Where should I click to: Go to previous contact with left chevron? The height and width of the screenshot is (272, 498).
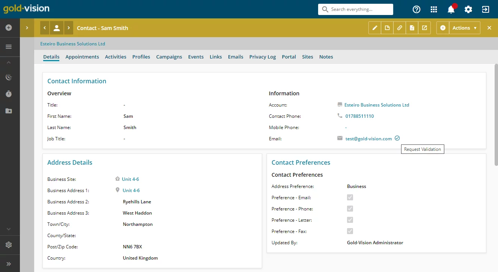coord(45,28)
